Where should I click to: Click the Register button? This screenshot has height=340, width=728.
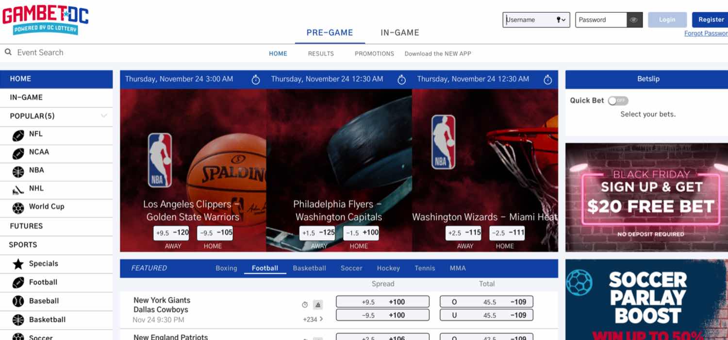click(x=710, y=20)
